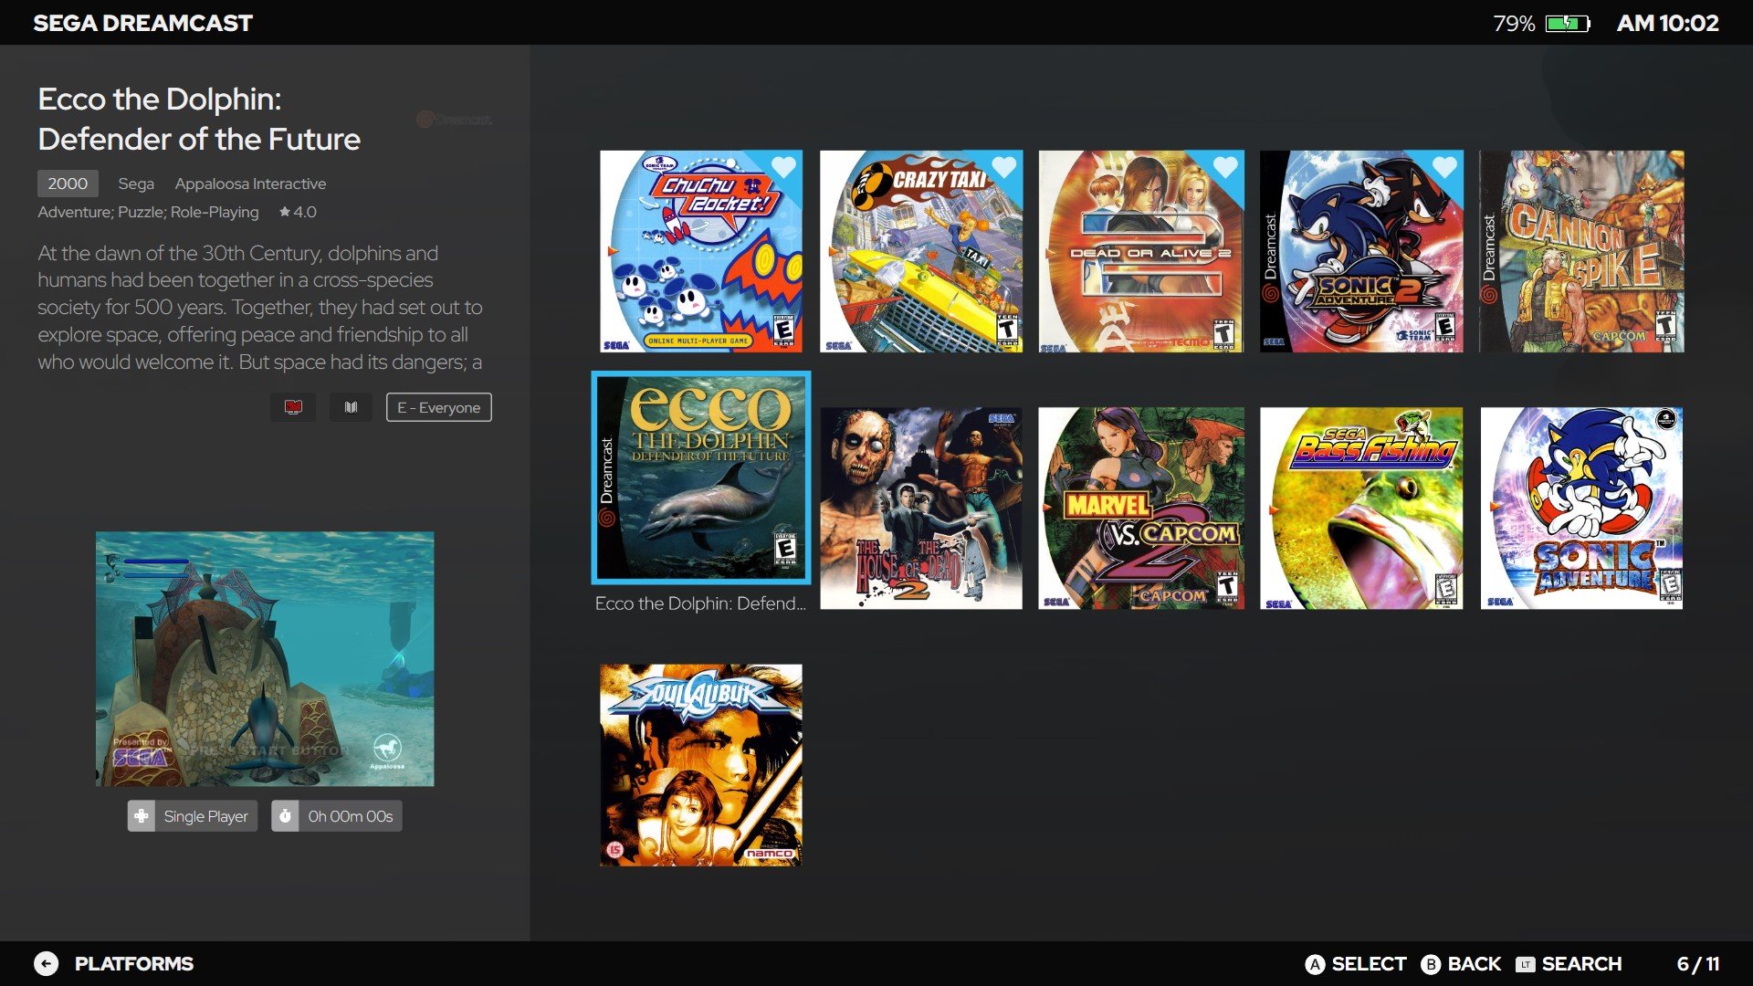Screen dimensions: 1753x986
Task: Click the BACK label in footer
Action: coord(1474,964)
